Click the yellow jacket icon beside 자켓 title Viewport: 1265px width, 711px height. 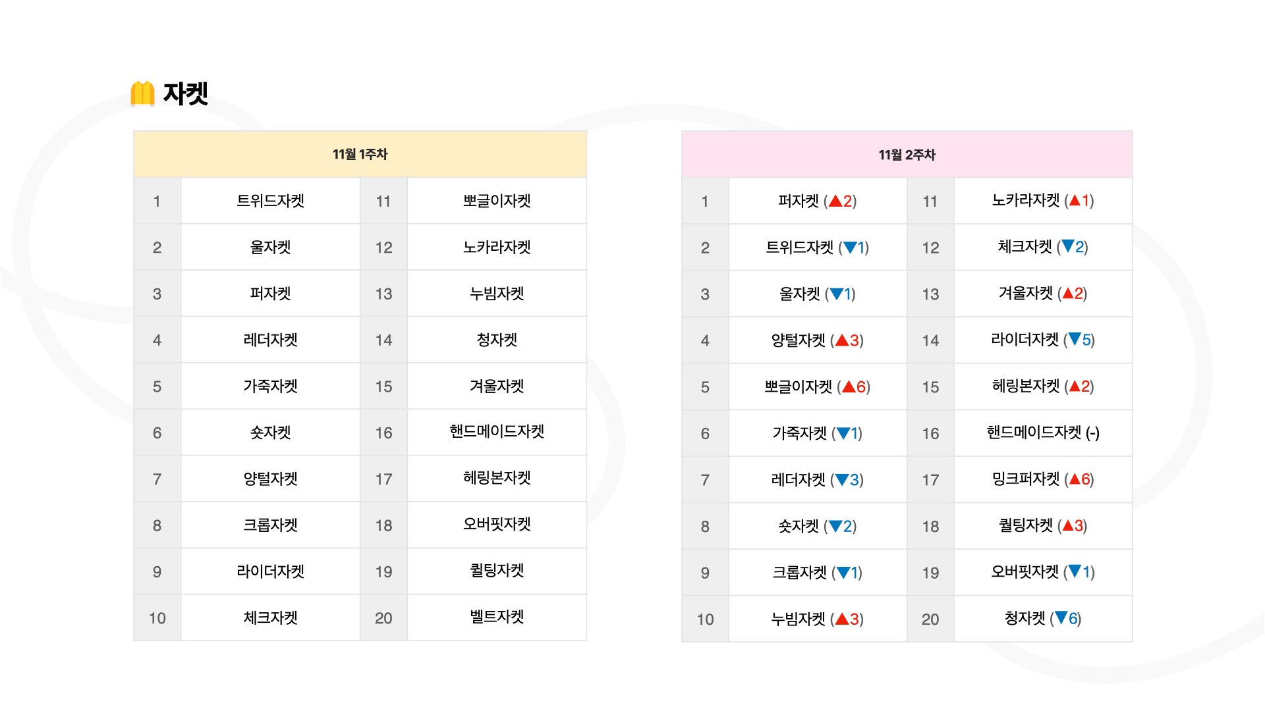142,93
